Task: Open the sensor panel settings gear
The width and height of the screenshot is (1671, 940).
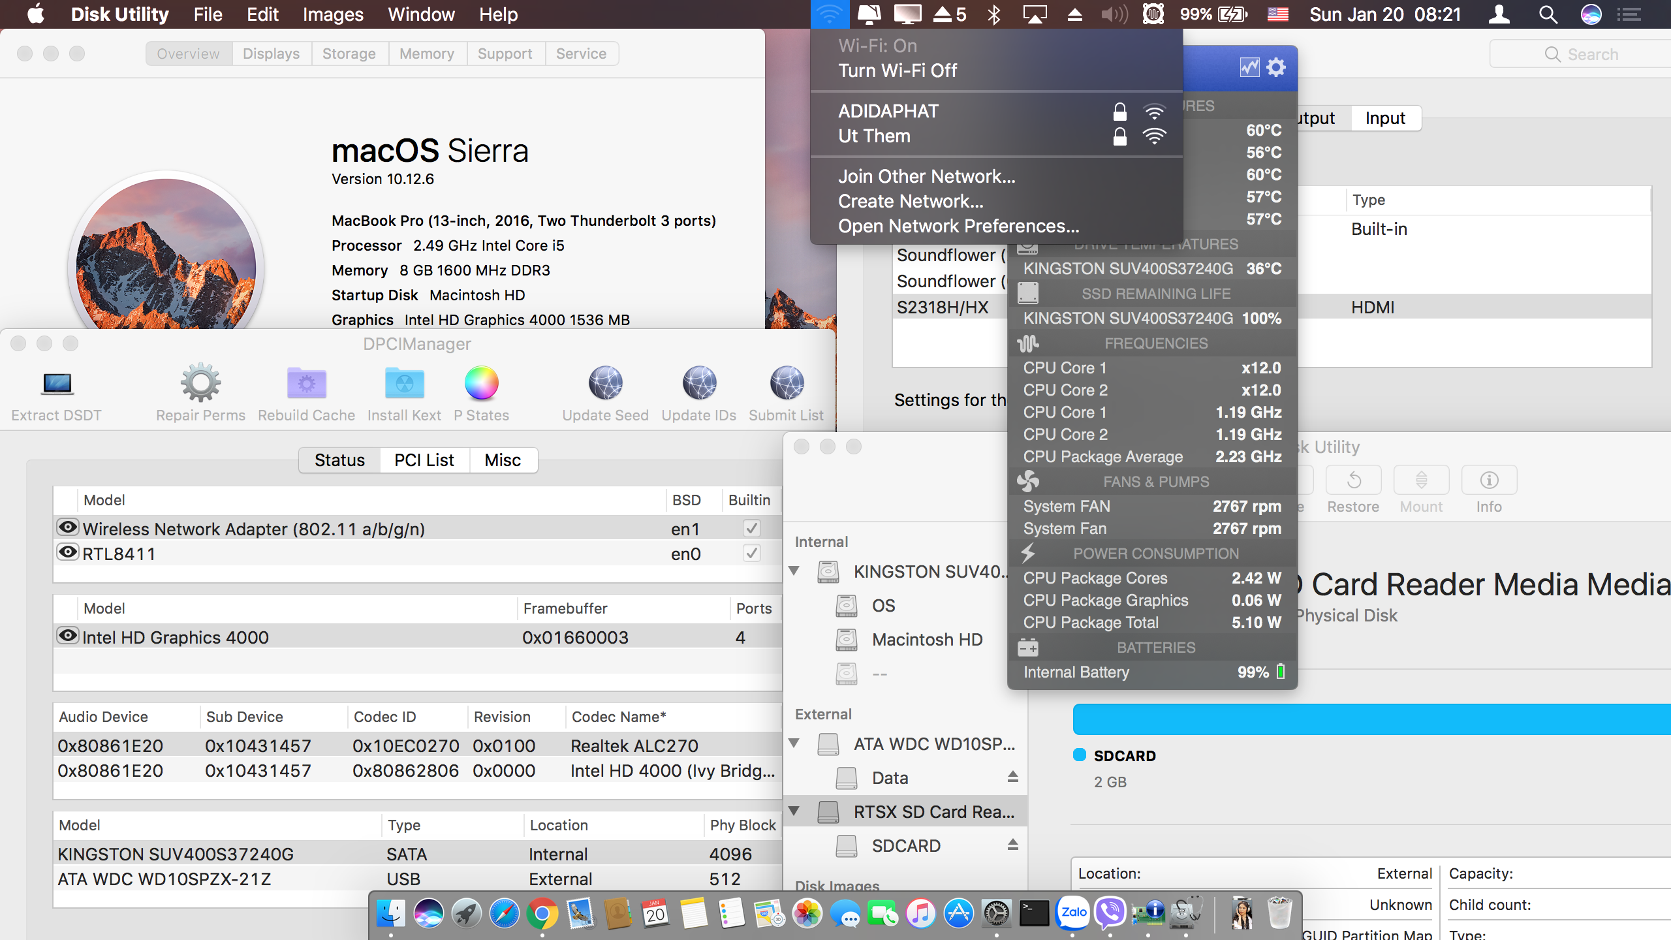Action: point(1276,67)
